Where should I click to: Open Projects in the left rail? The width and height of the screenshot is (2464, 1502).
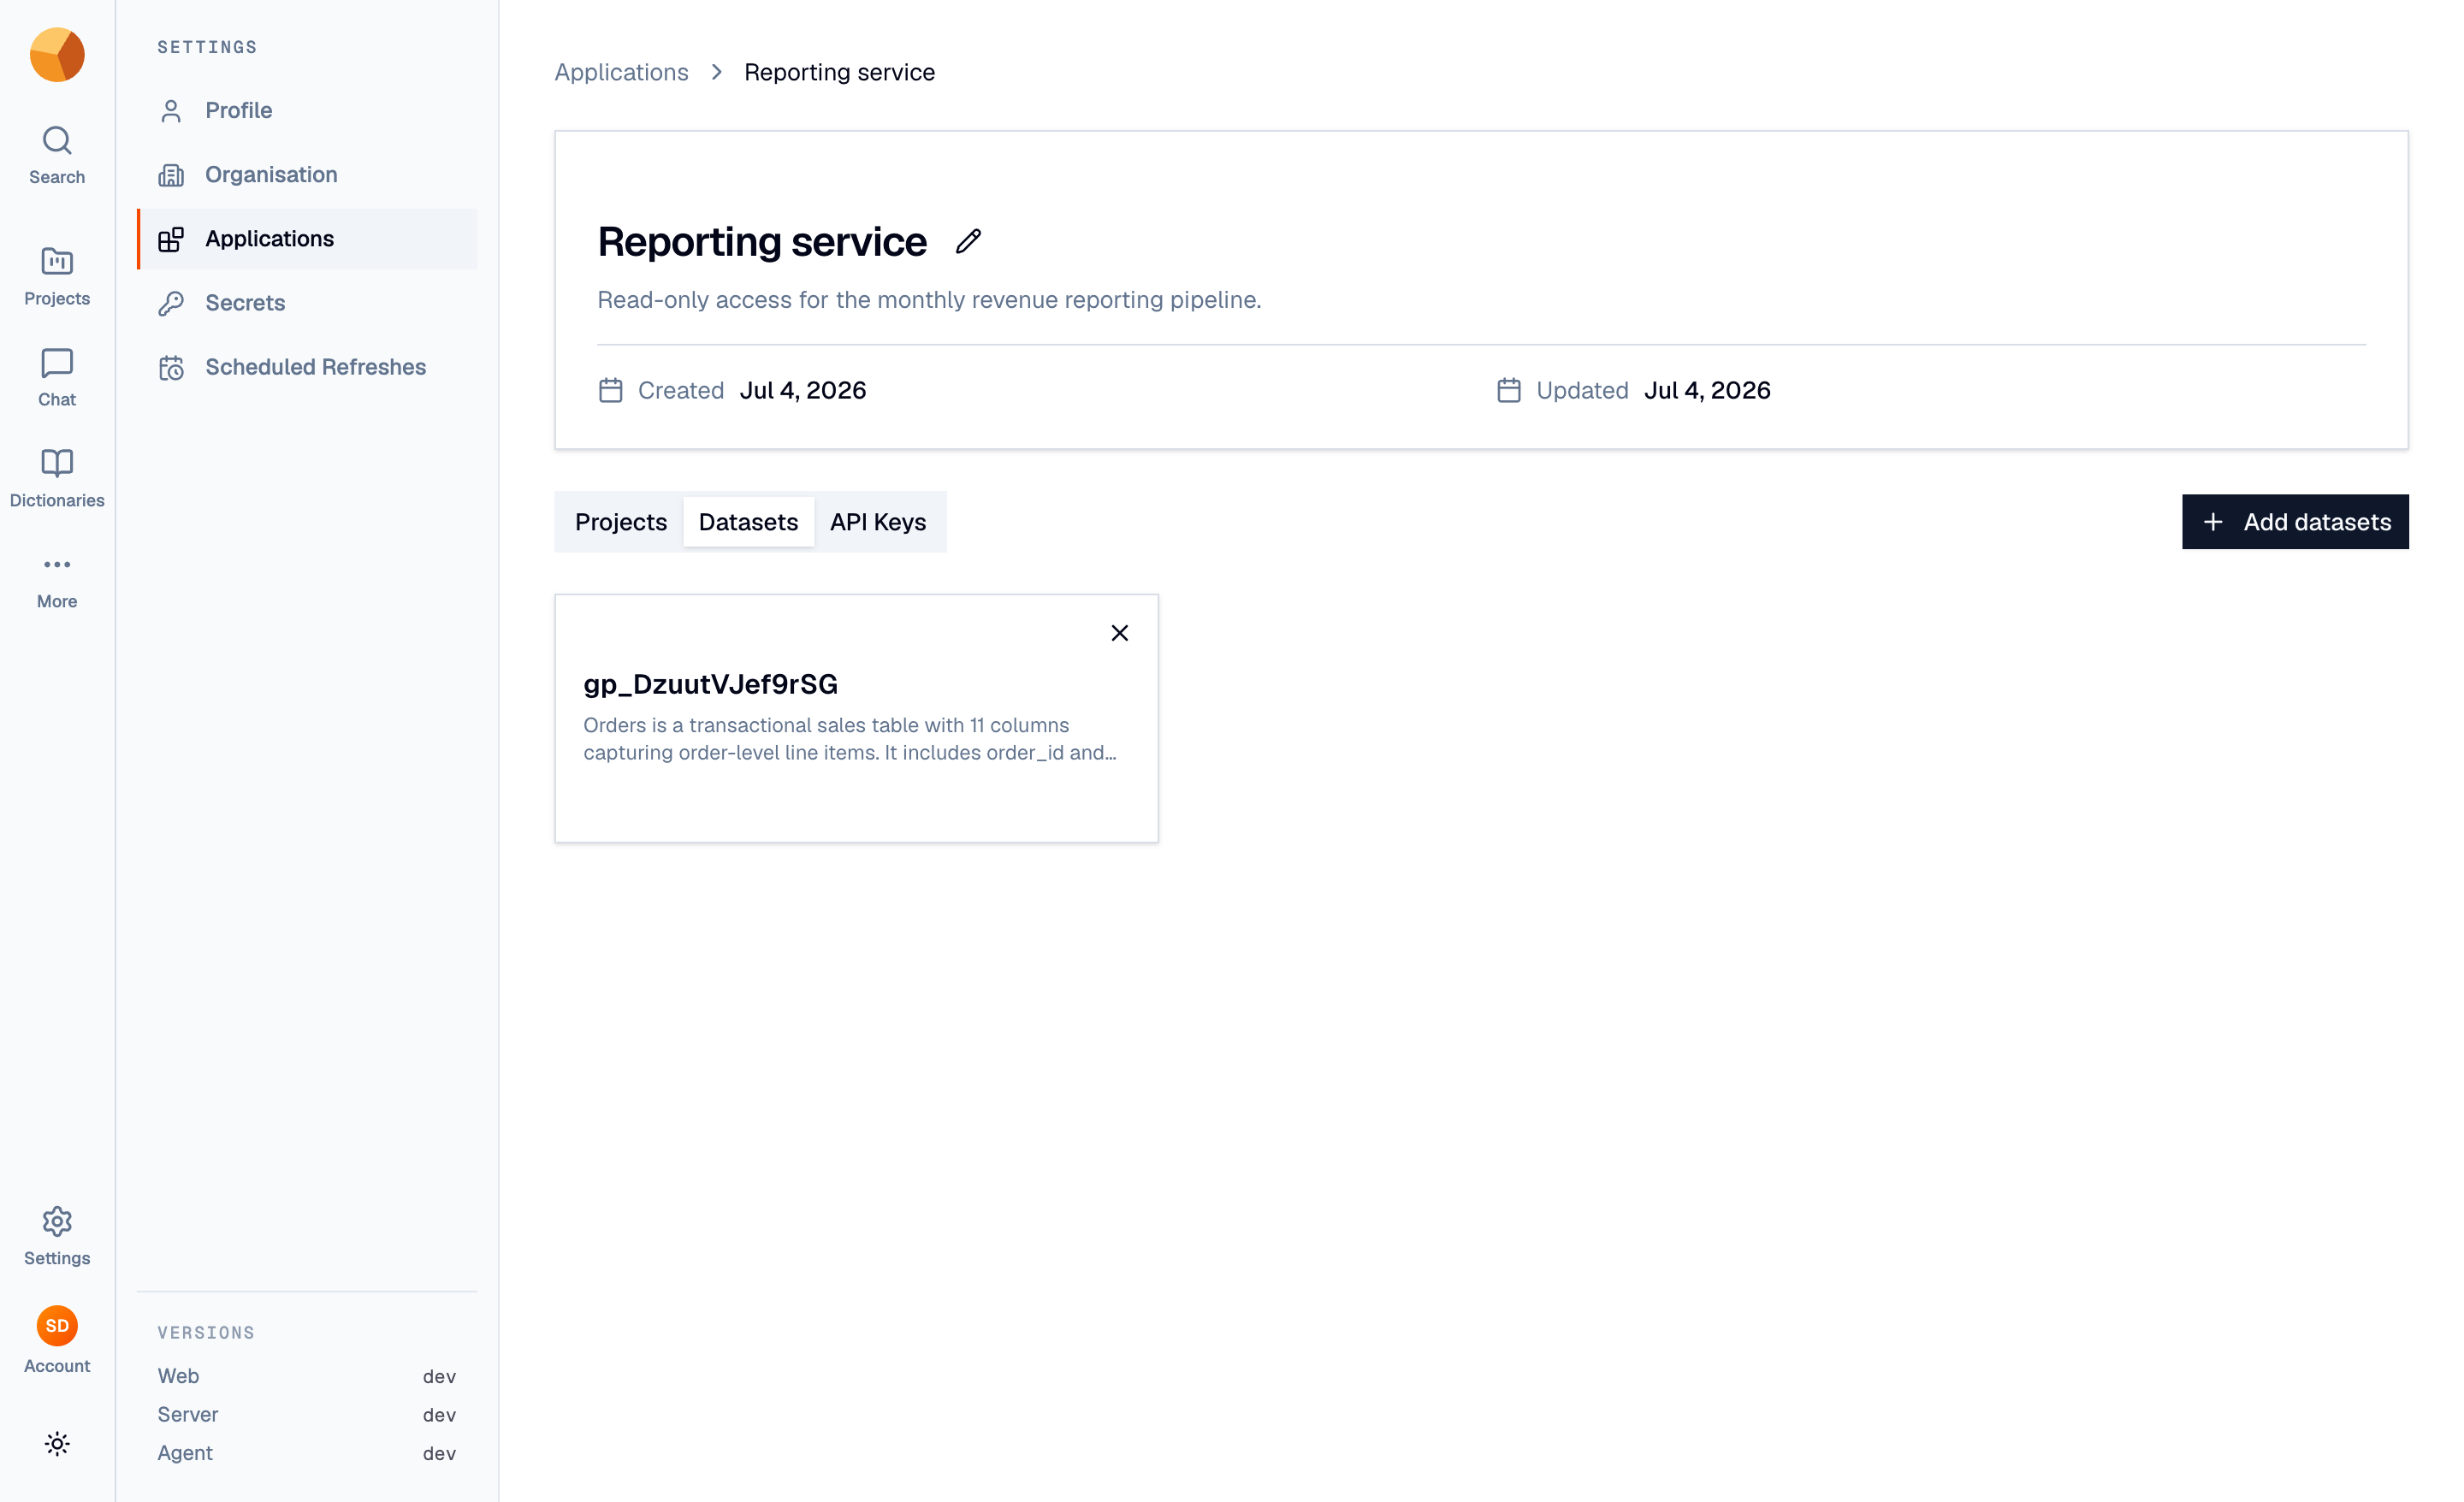(x=57, y=276)
